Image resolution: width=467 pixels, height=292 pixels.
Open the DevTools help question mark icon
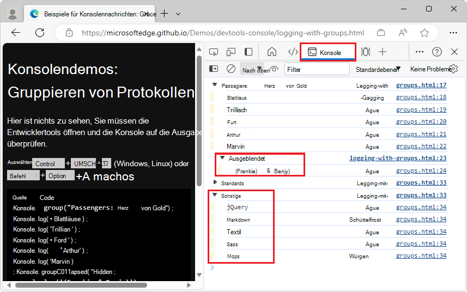pos(436,52)
